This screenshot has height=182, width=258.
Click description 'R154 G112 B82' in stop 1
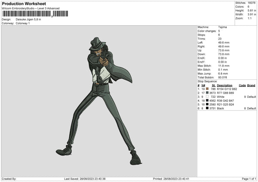tap(227, 89)
